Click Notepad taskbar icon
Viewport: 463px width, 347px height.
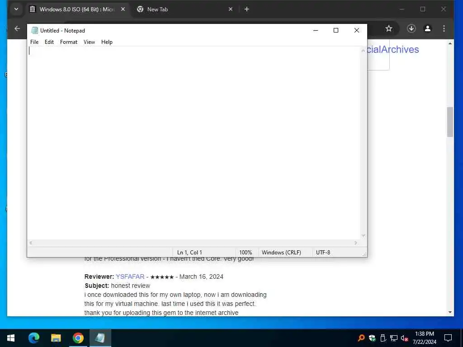[100, 338]
